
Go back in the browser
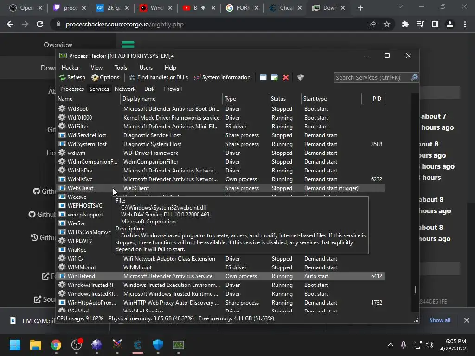pyautogui.click(x=10, y=24)
